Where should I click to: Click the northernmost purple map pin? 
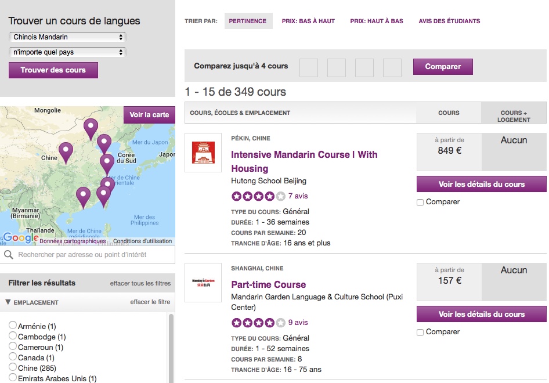(91, 127)
